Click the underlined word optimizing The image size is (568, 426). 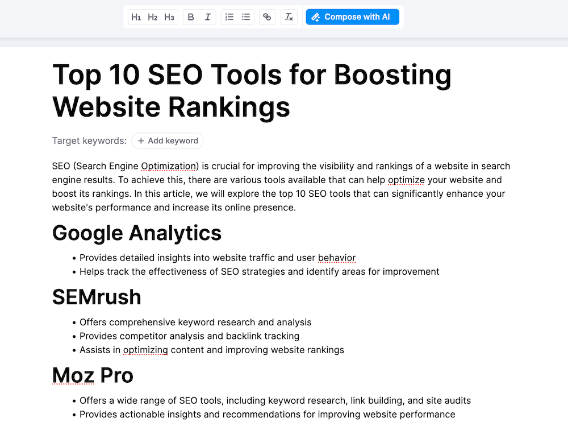(145, 350)
